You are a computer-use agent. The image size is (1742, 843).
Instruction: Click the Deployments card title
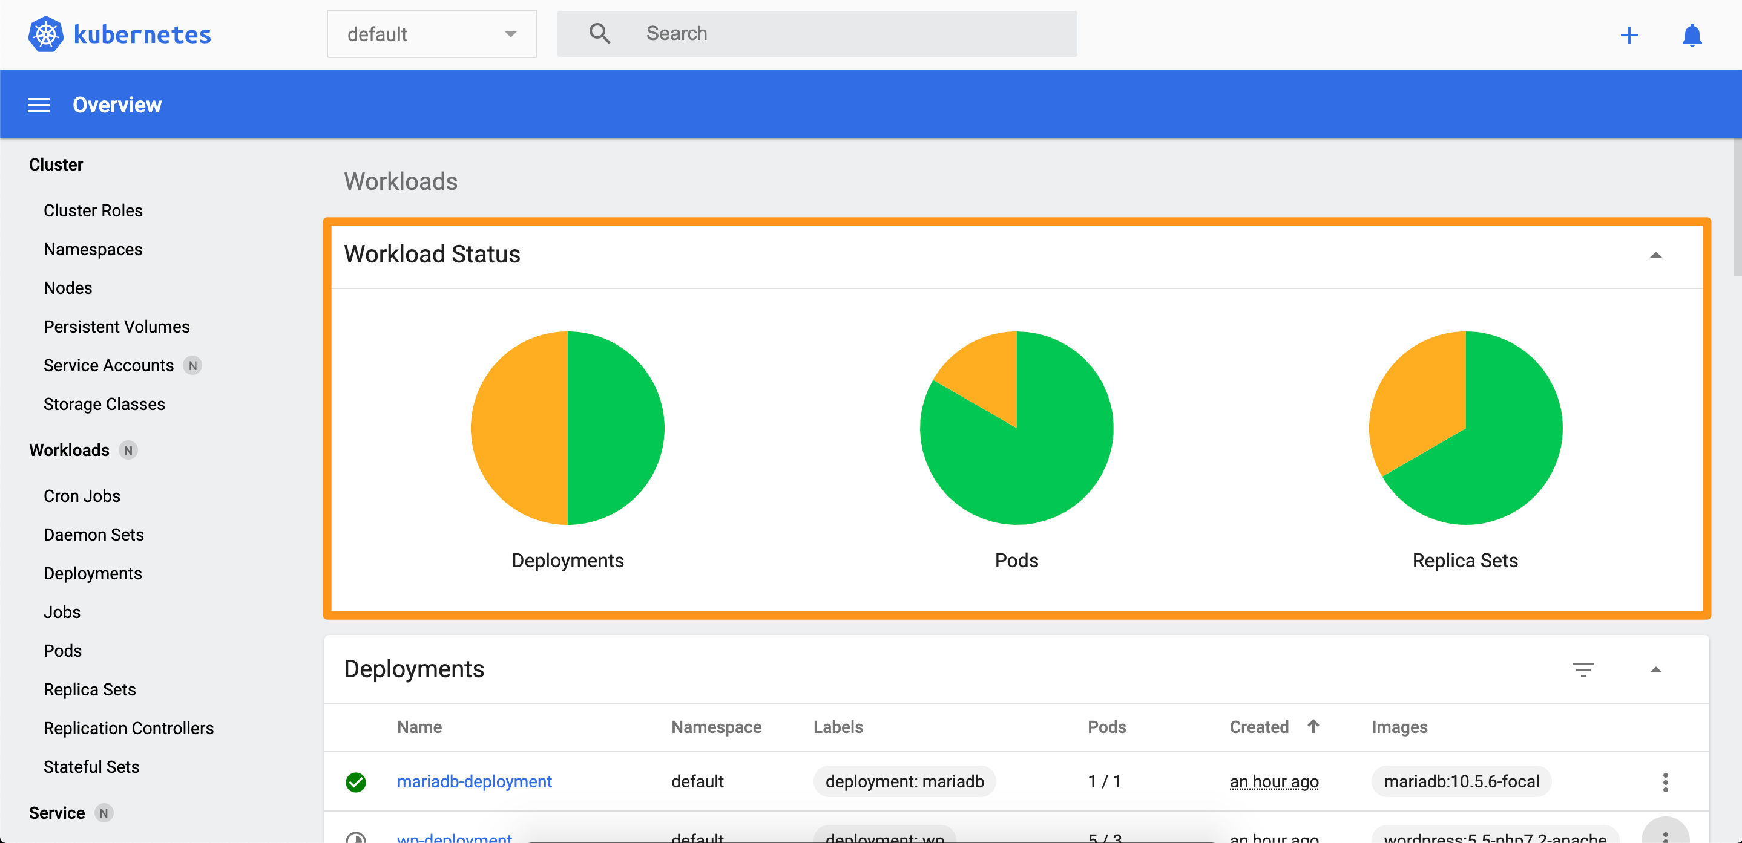click(x=414, y=669)
